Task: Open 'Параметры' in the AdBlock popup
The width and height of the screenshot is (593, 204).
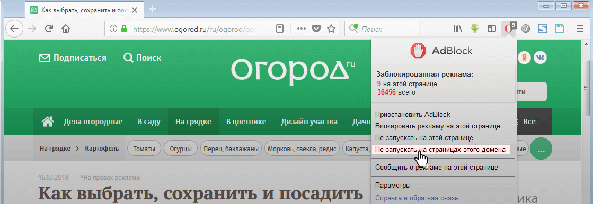Action: click(393, 185)
